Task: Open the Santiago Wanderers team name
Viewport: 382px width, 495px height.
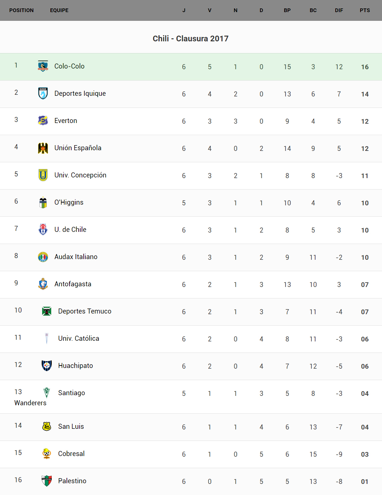Action: click(71, 393)
